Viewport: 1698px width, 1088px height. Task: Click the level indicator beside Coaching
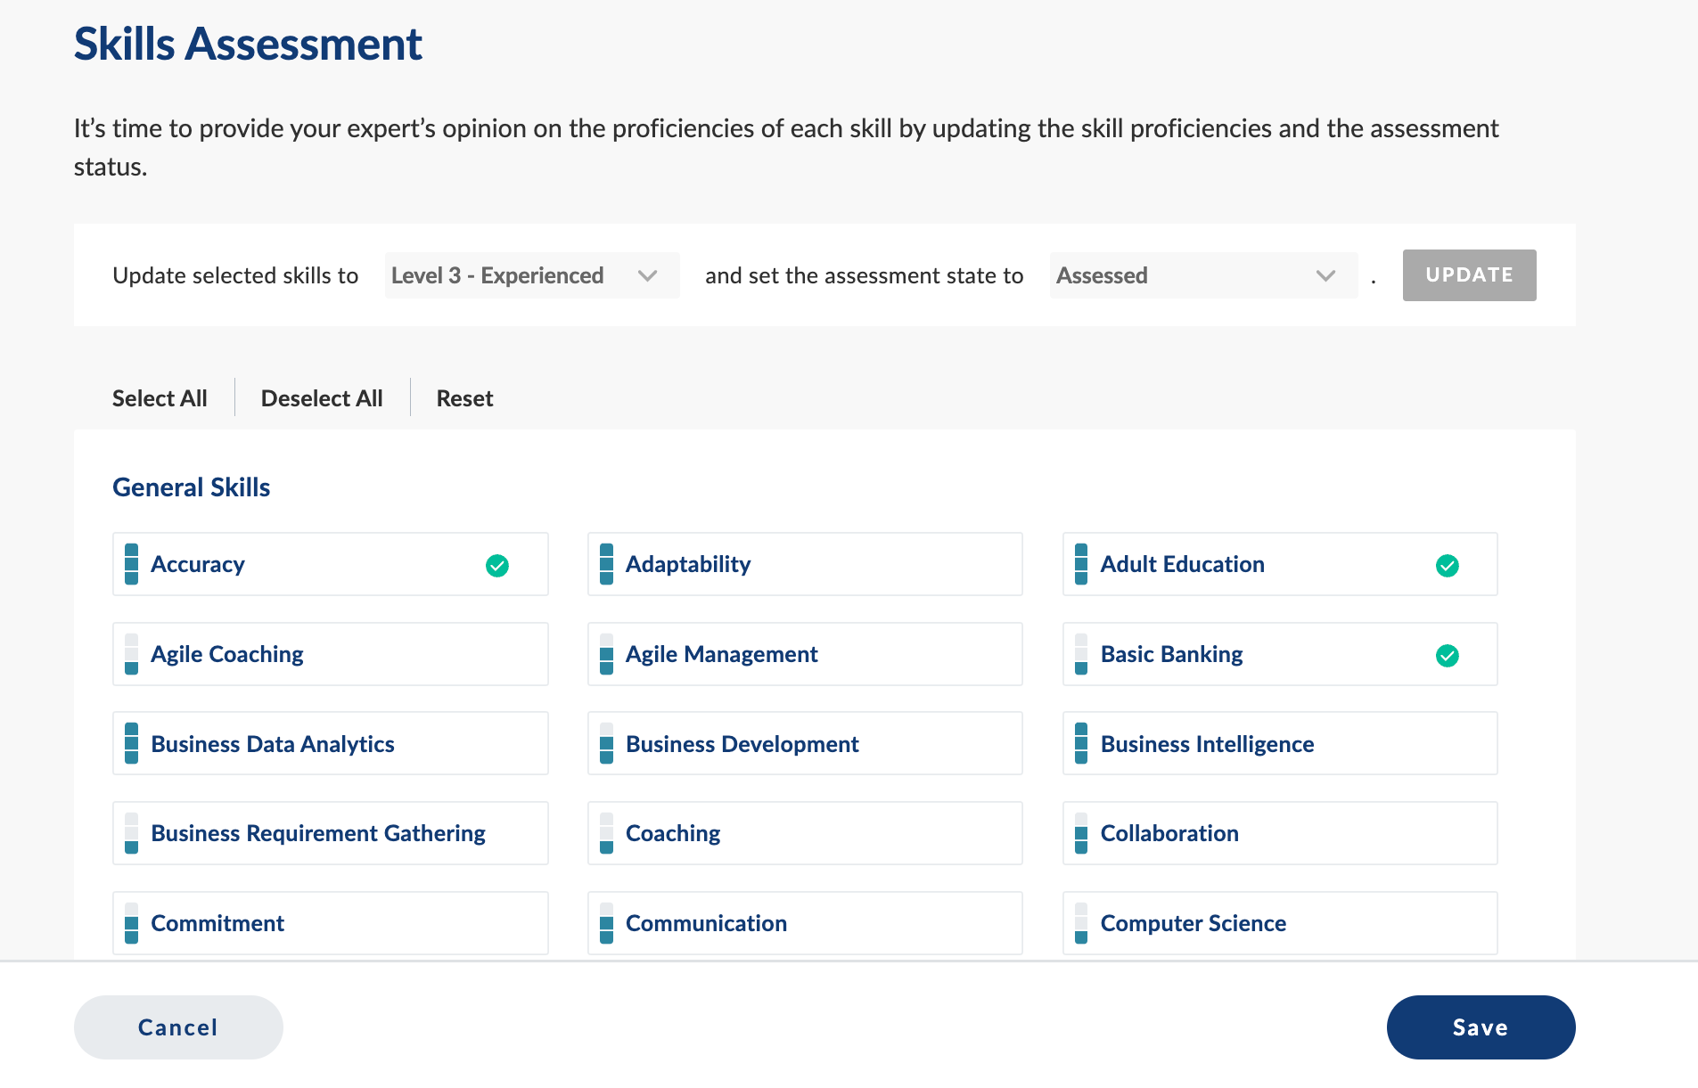(606, 833)
